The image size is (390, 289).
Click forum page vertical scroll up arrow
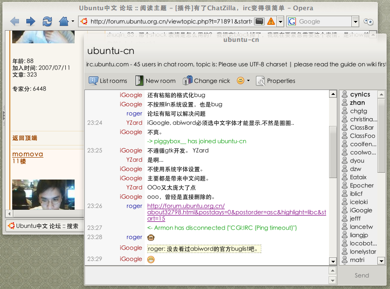[373, 35]
